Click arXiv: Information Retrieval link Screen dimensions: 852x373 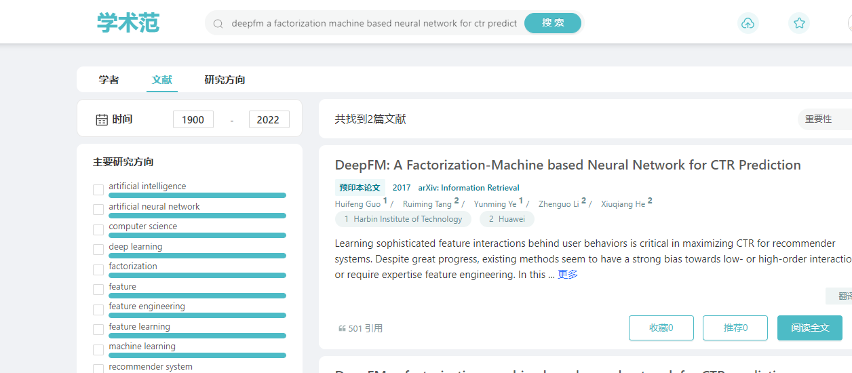tap(469, 188)
